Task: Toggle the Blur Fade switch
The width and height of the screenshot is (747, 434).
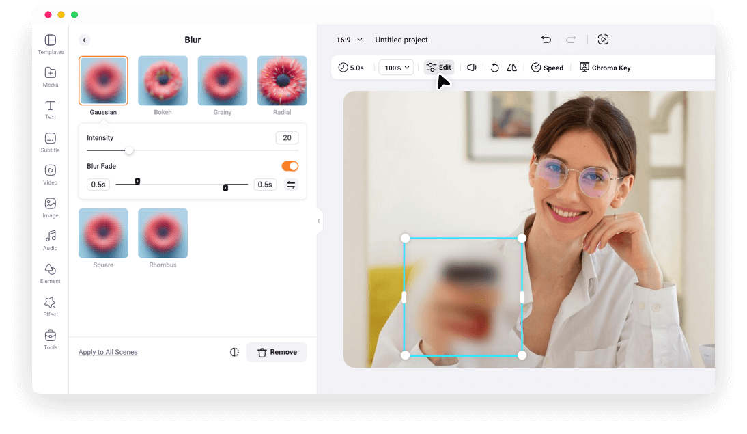Action: pyautogui.click(x=290, y=166)
